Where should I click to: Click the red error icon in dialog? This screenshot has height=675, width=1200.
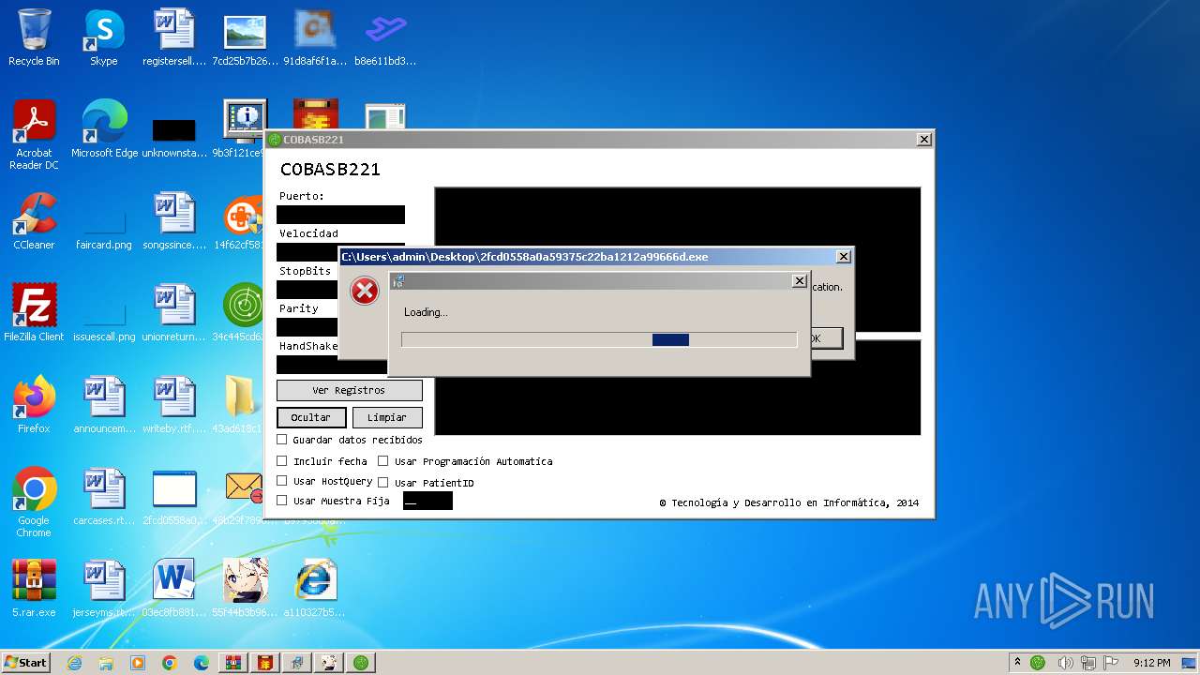364,291
